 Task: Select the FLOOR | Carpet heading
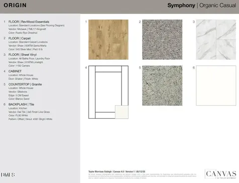pos(20,38)
